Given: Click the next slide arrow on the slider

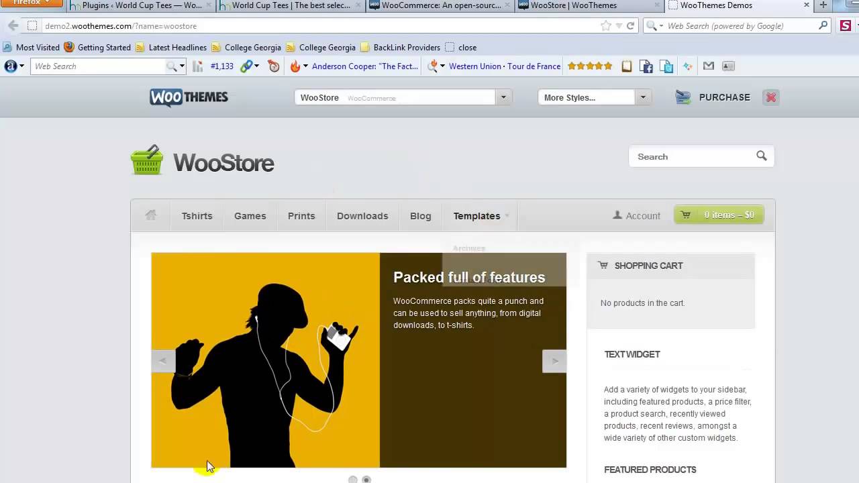Looking at the screenshot, I should coord(554,361).
